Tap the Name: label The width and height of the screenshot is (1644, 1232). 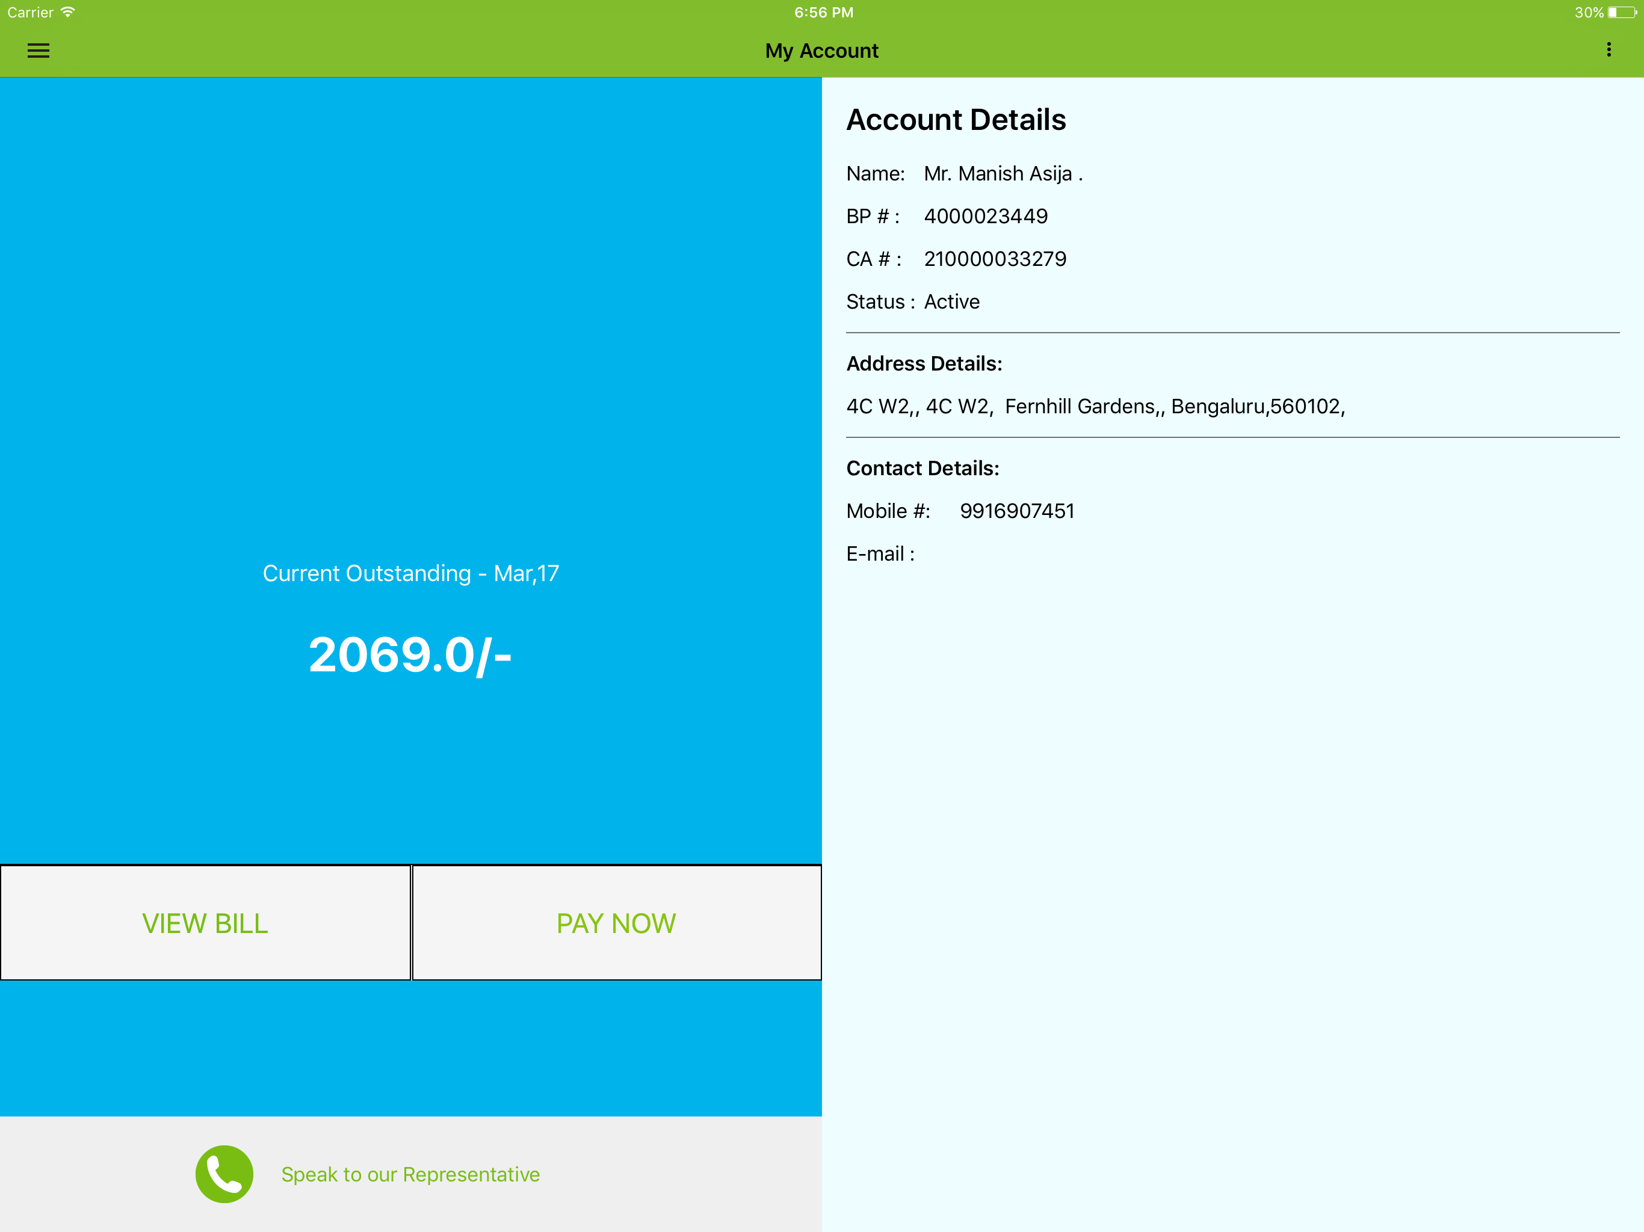click(876, 174)
